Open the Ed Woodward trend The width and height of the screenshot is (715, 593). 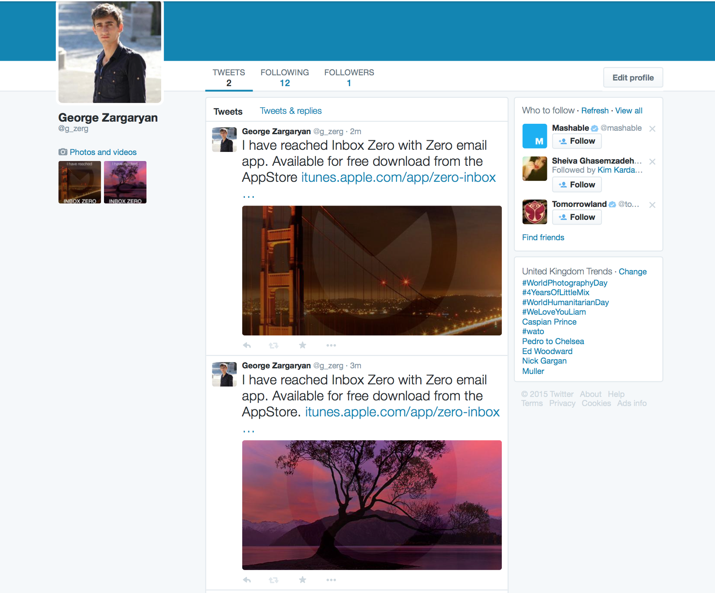coord(547,351)
